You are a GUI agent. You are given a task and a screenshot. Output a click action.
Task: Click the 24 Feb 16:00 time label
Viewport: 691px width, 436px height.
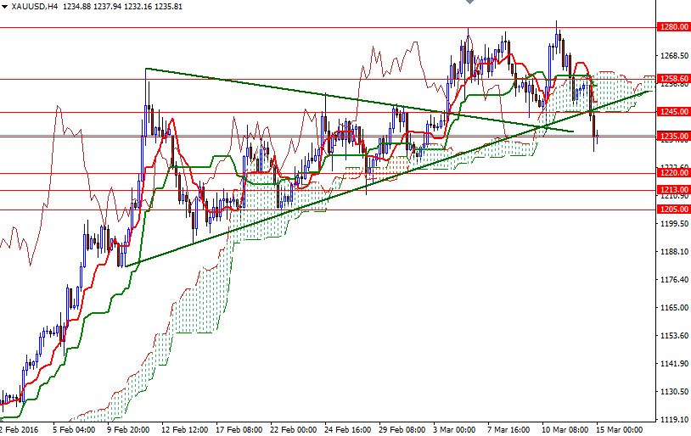(x=347, y=429)
